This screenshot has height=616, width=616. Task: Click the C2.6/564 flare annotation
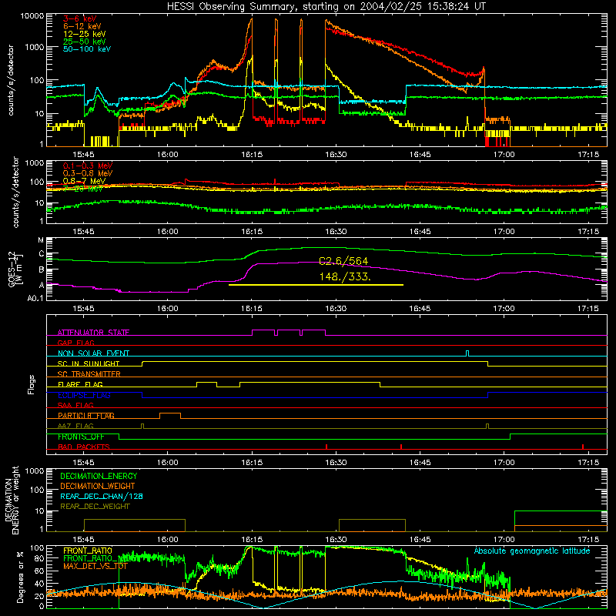343,261
